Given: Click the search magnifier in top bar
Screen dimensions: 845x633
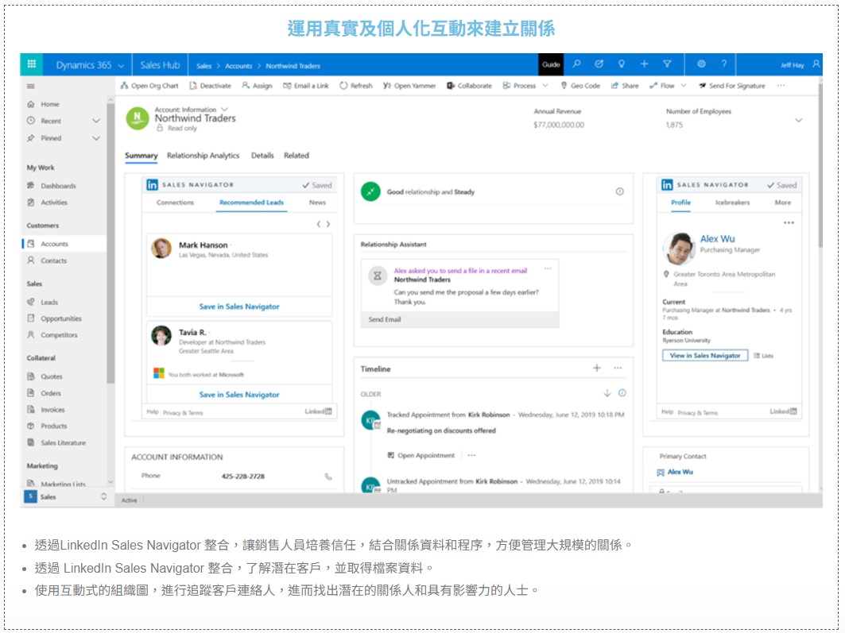Looking at the screenshot, I should (x=576, y=64).
